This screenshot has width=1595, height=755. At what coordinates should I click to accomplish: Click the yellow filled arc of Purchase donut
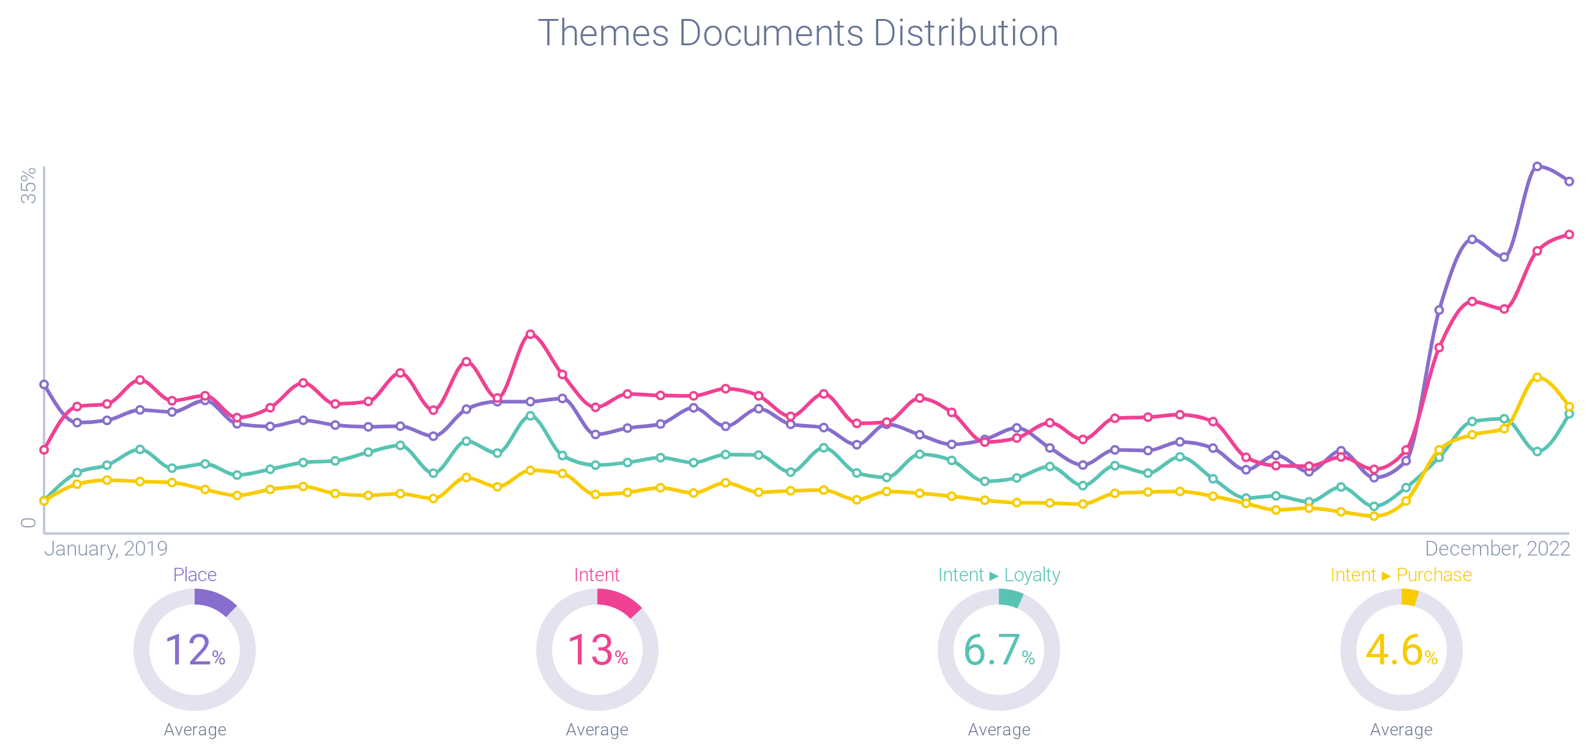pos(1410,597)
